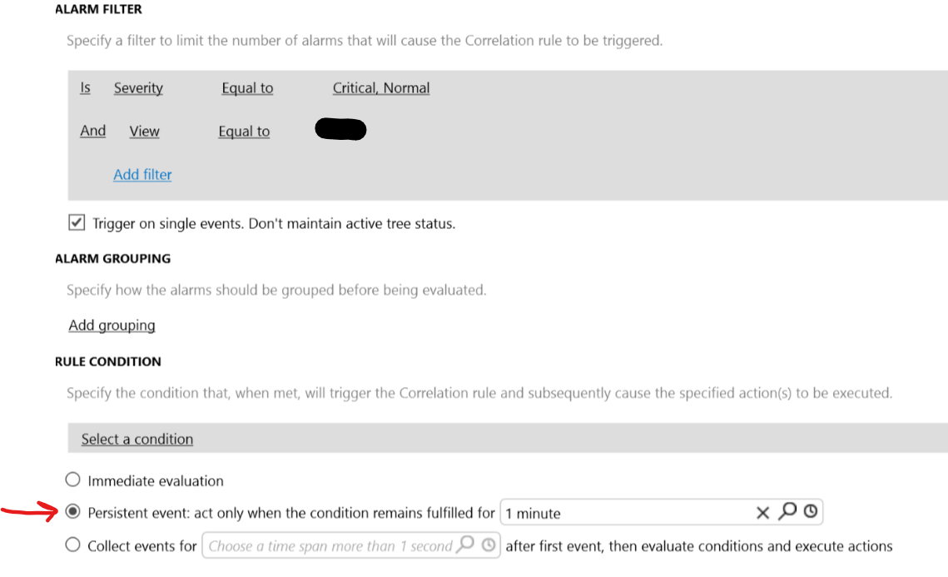Open the View field selector
Image resolution: width=948 pixels, height=577 pixels.
(x=145, y=132)
